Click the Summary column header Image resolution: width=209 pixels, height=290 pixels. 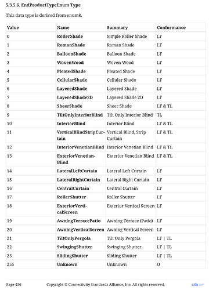[x=117, y=28]
